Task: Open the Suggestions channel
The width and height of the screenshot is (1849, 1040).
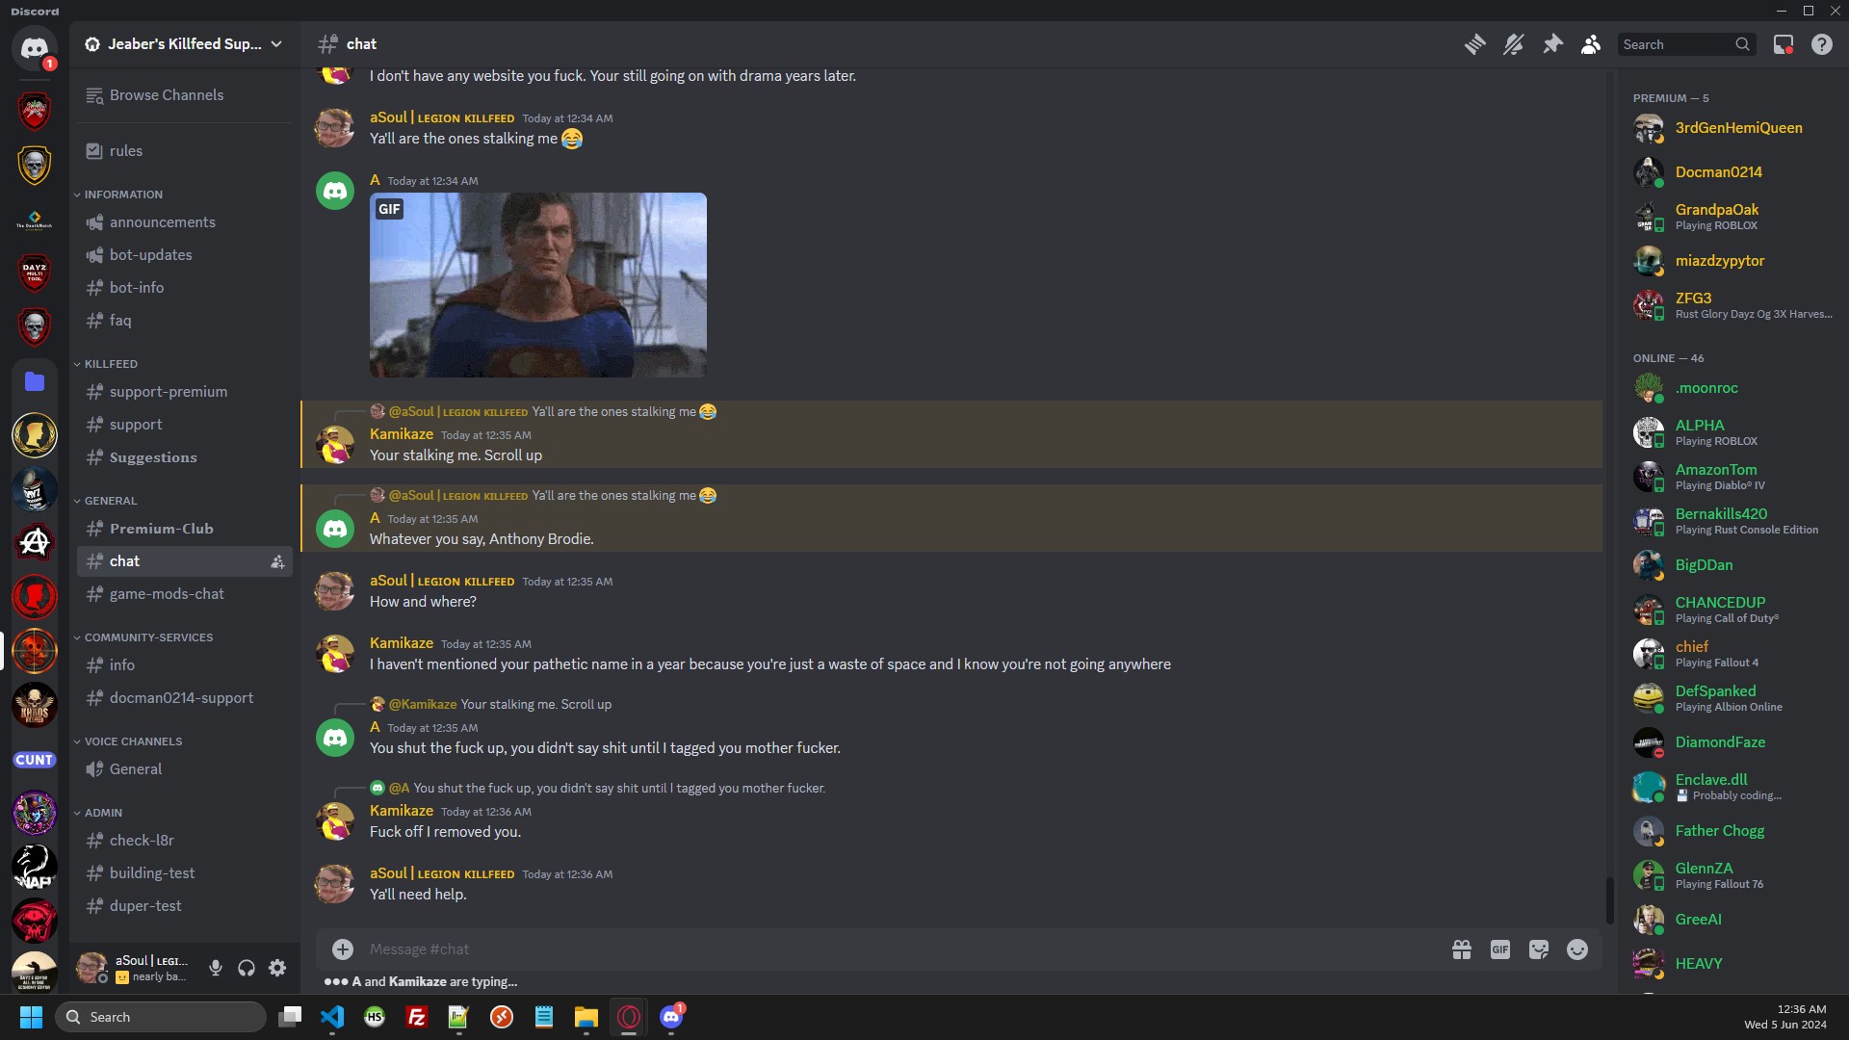Action: pos(184,457)
